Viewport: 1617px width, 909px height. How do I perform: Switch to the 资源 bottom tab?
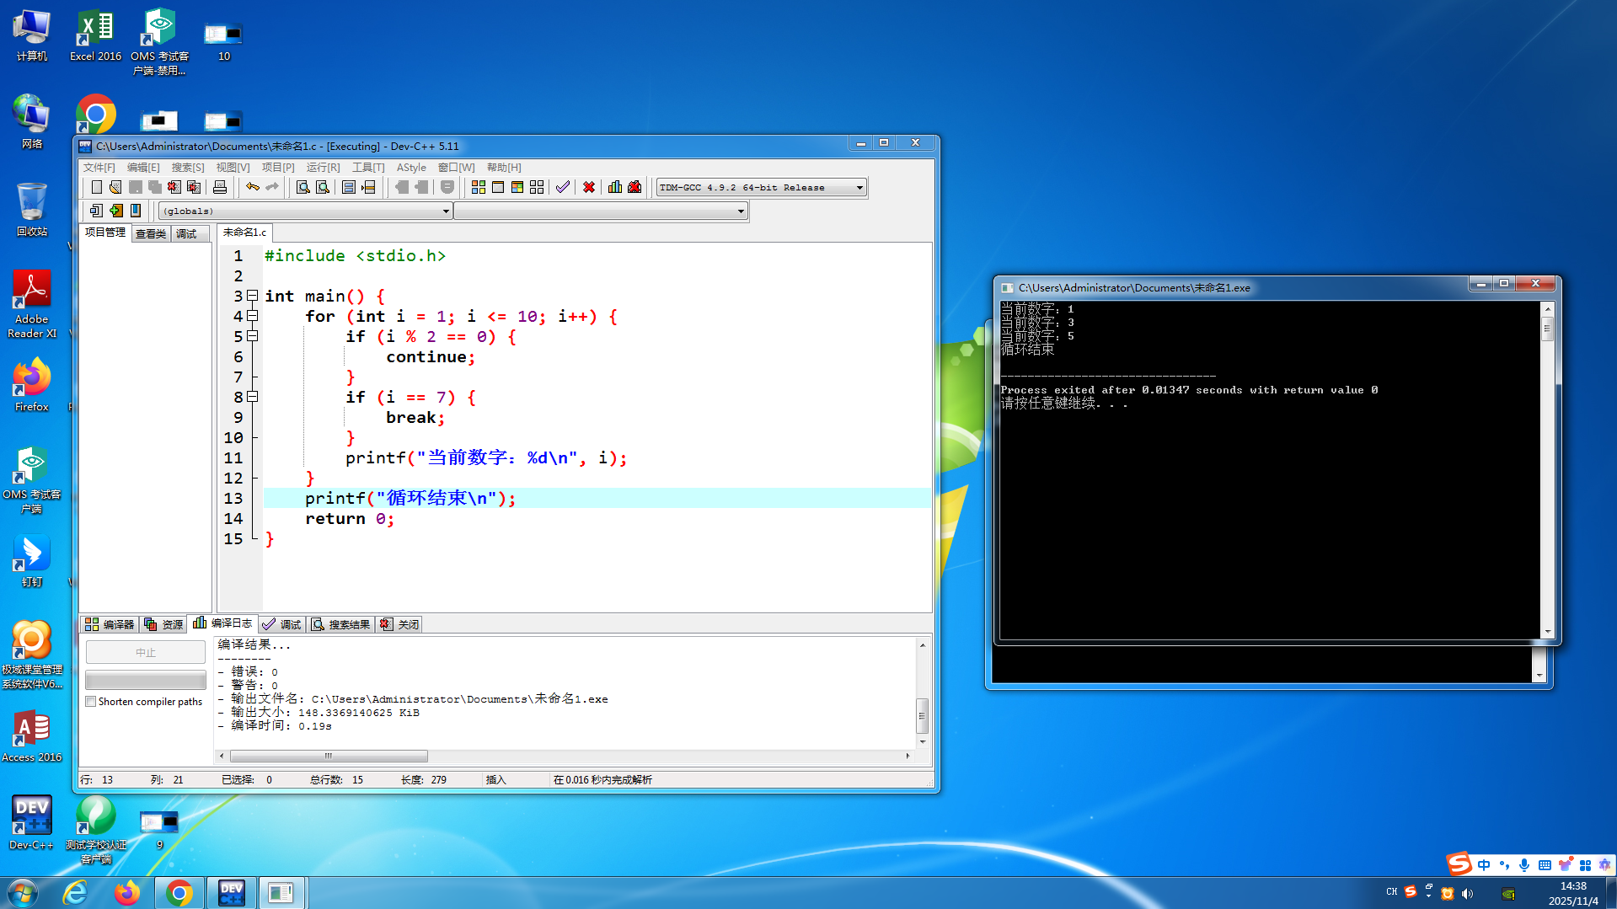click(163, 624)
